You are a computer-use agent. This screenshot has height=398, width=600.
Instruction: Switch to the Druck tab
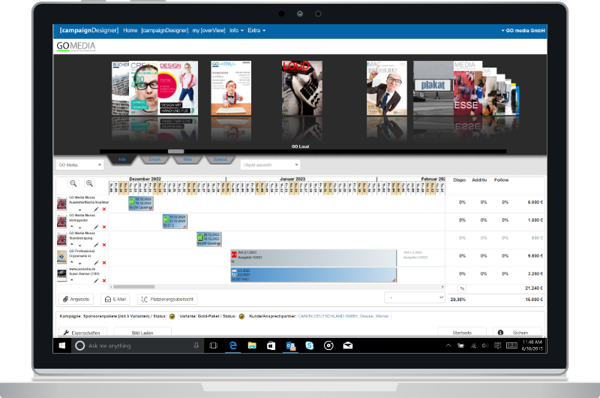click(x=154, y=160)
